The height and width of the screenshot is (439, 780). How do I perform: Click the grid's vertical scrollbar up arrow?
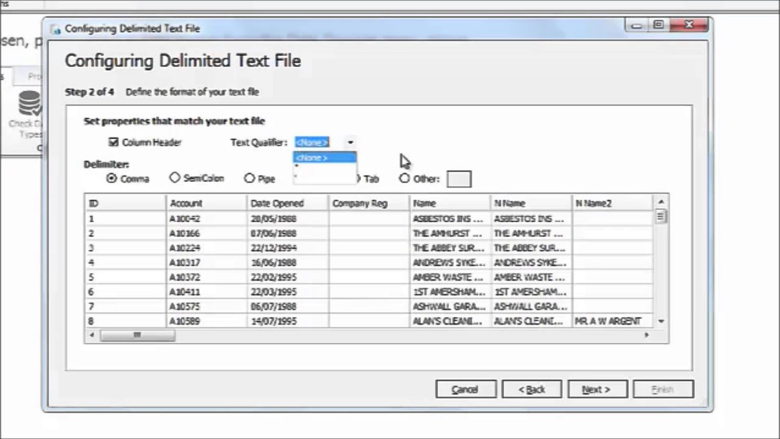coord(661,201)
